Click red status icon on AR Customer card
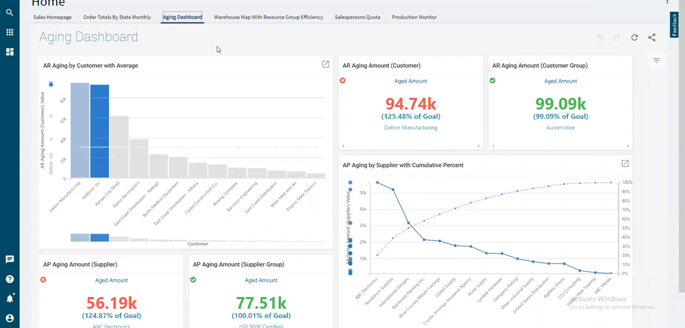Image resolution: width=685 pixels, height=328 pixels. [342, 81]
